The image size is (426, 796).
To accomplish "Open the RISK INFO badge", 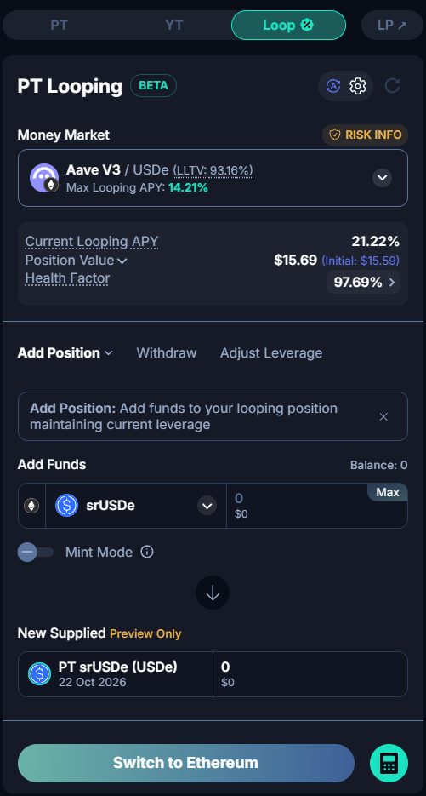I will (x=365, y=135).
